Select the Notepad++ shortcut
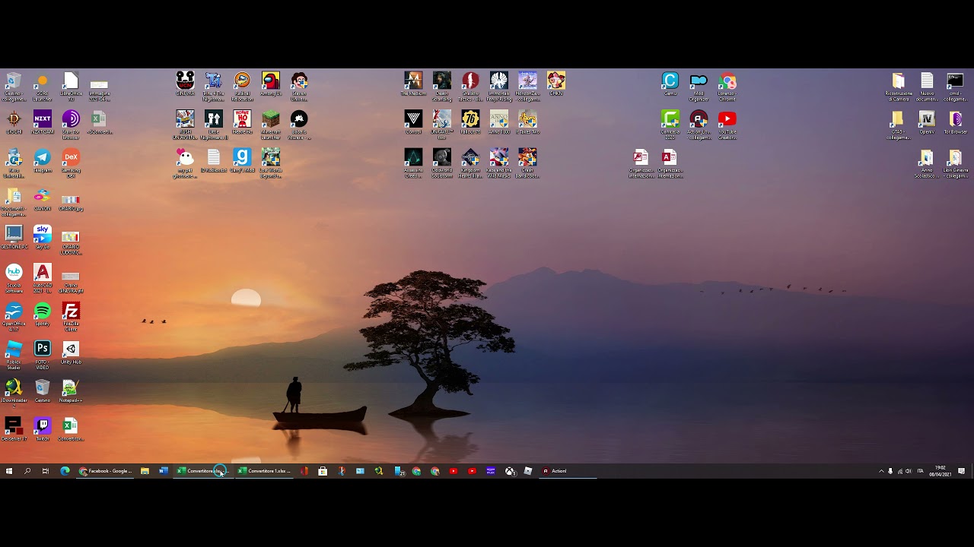The height and width of the screenshot is (547, 974). point(71,391)
